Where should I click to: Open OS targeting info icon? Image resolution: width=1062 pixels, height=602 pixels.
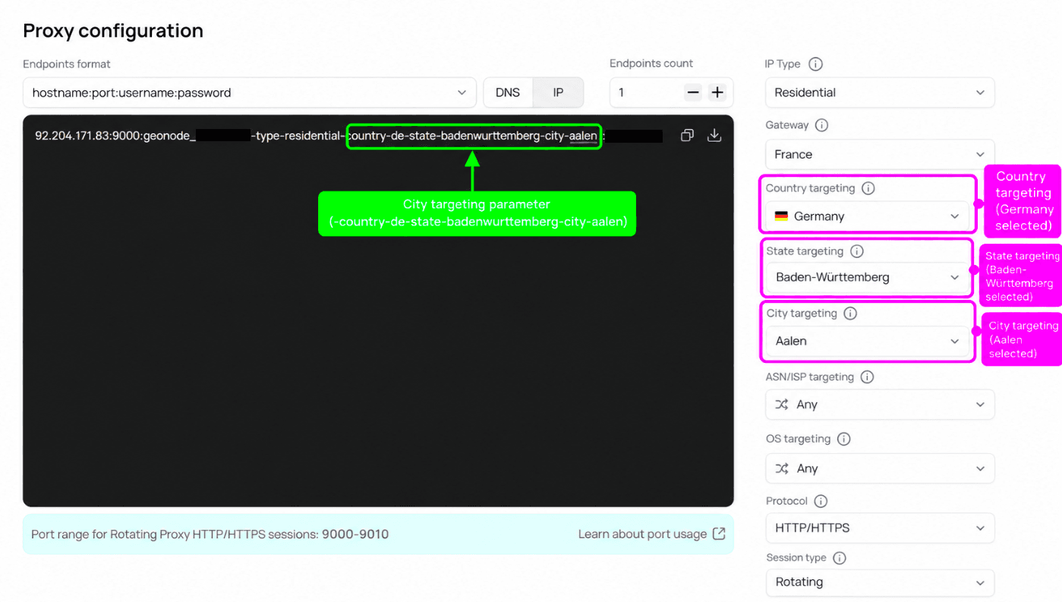[x=843, y=439]
